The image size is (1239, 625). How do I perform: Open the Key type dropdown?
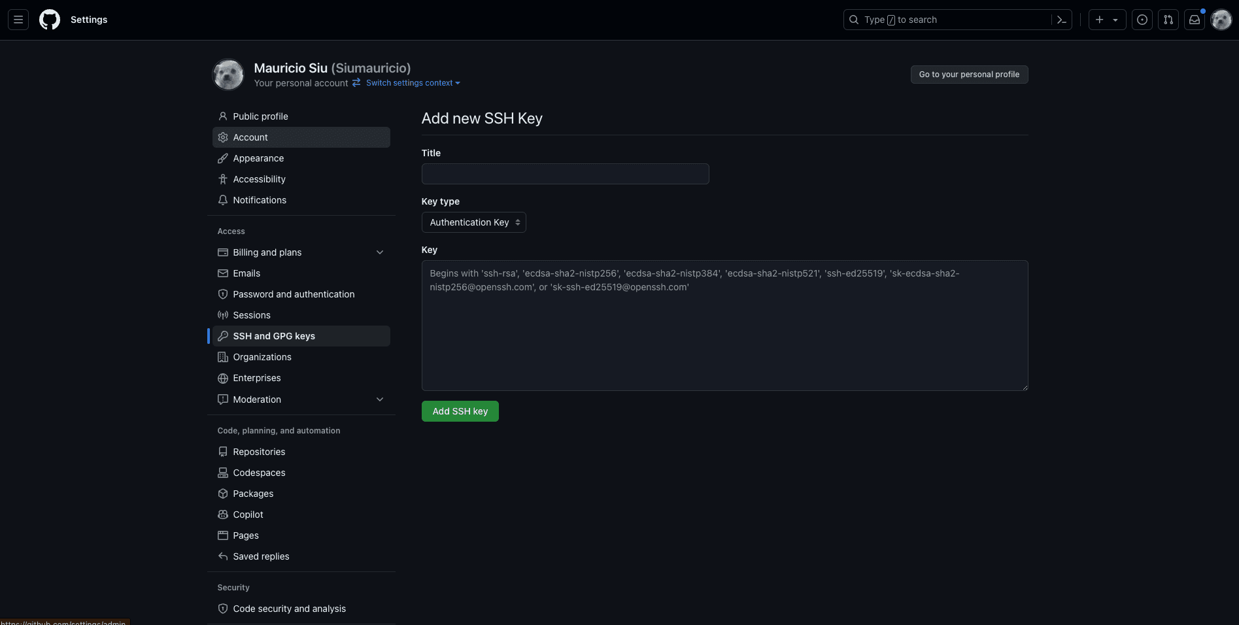[473, 222]
